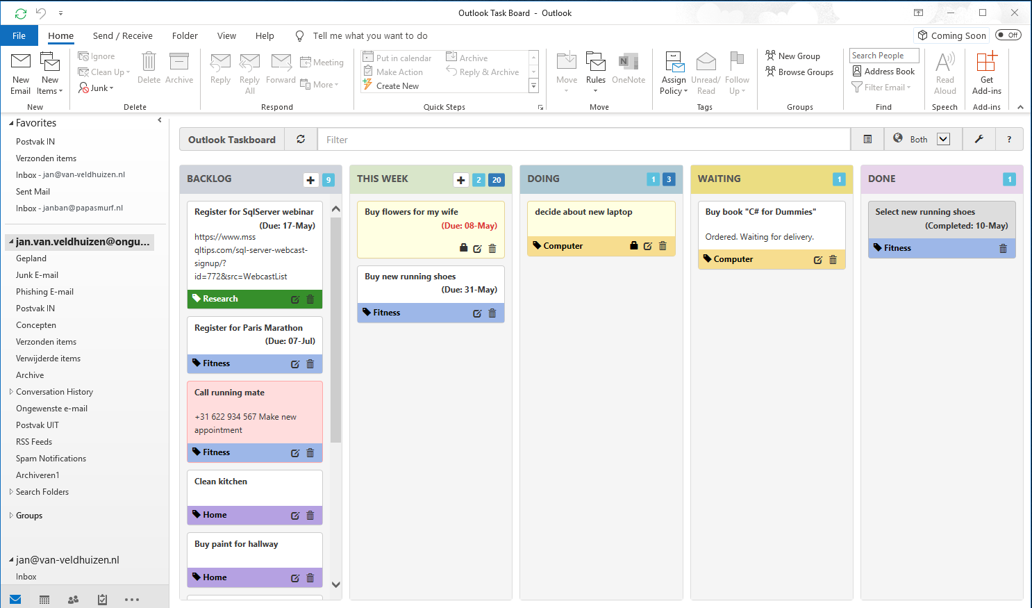Open Tell me what you want to do
The width and height of the screenshot is (1032, 608).
tap(370, 35)
